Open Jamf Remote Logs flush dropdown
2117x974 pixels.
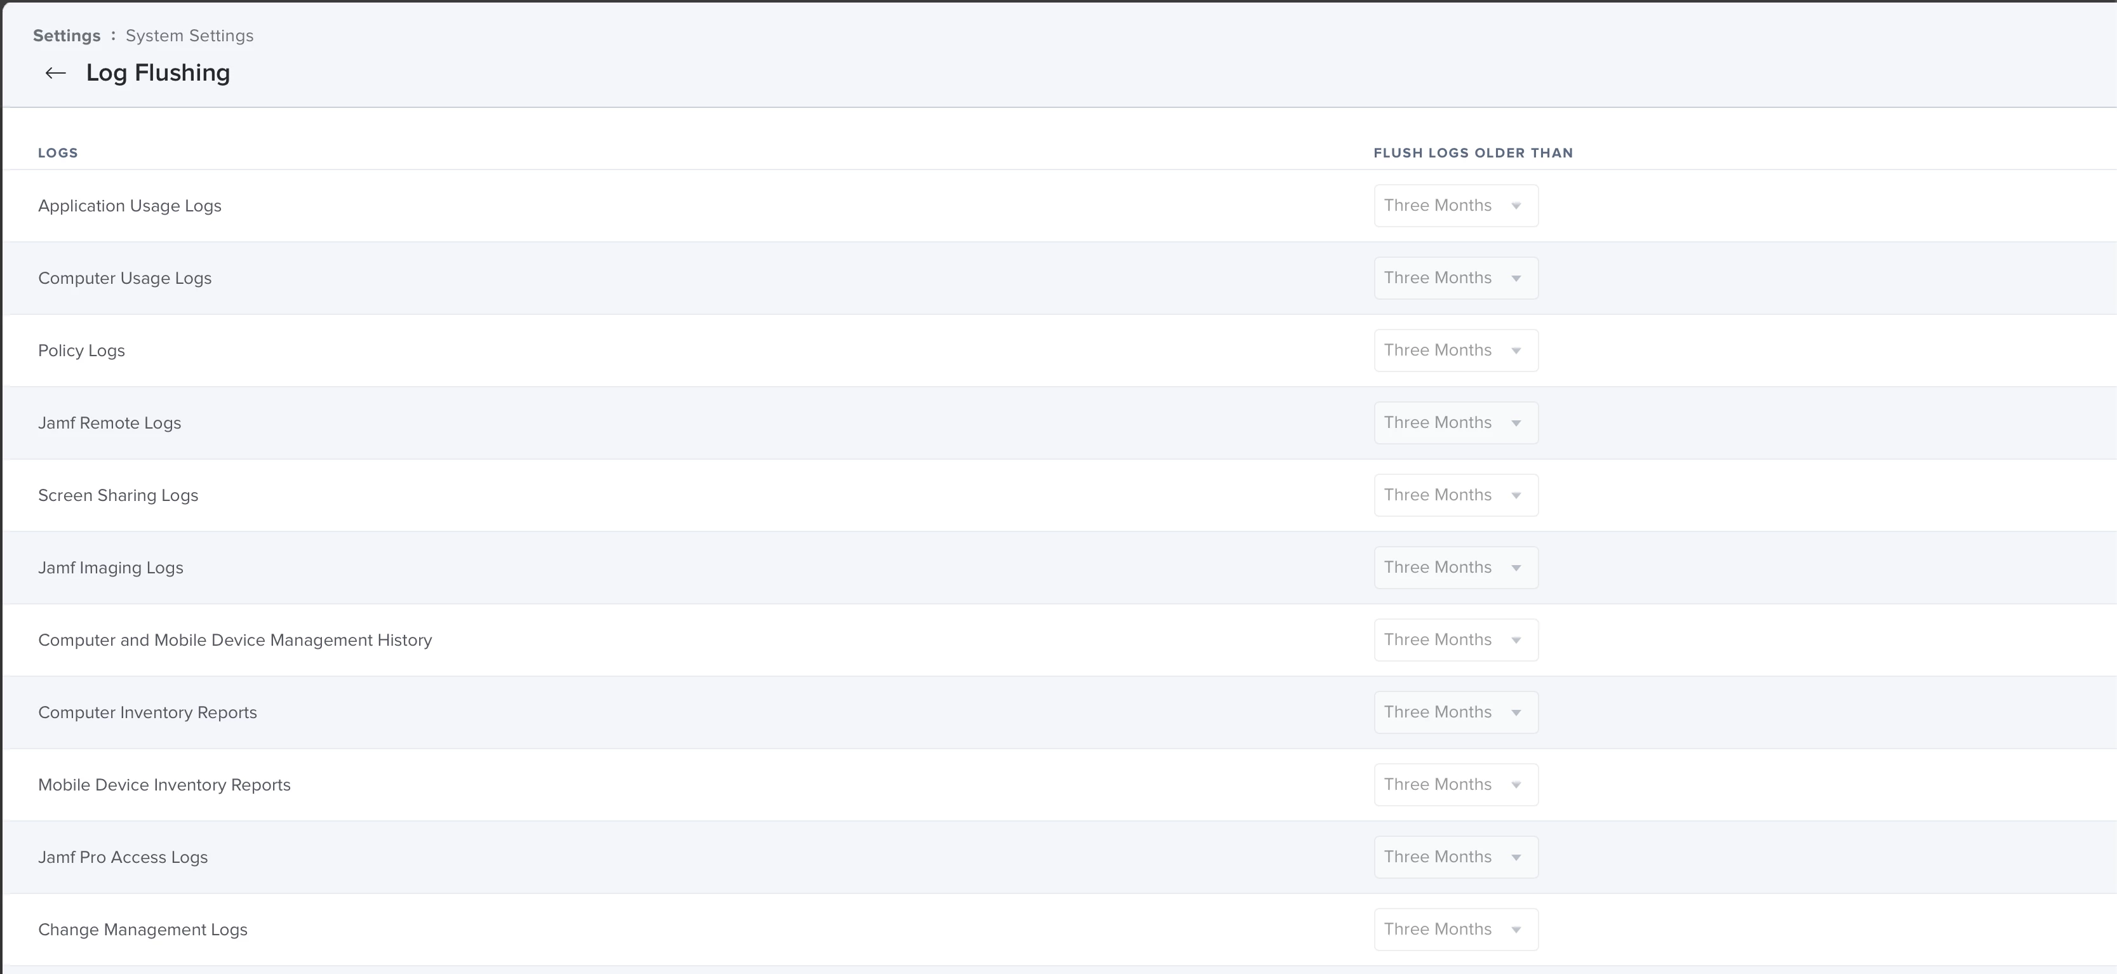[x=1455, y=422]
